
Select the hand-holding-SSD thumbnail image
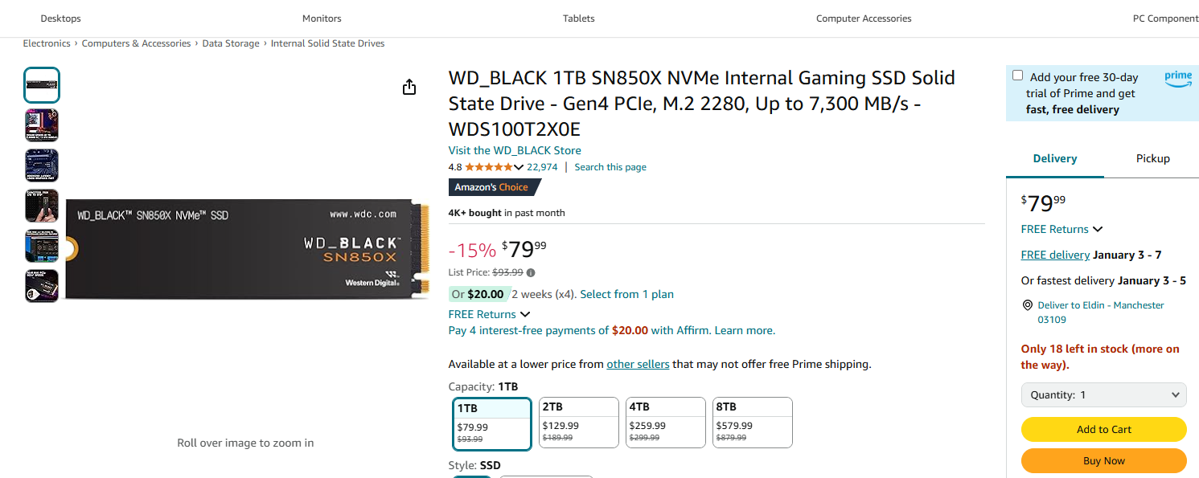point(42,206)
